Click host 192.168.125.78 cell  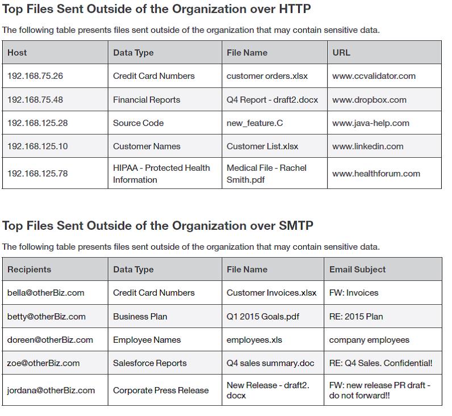[x=37, y=174]
